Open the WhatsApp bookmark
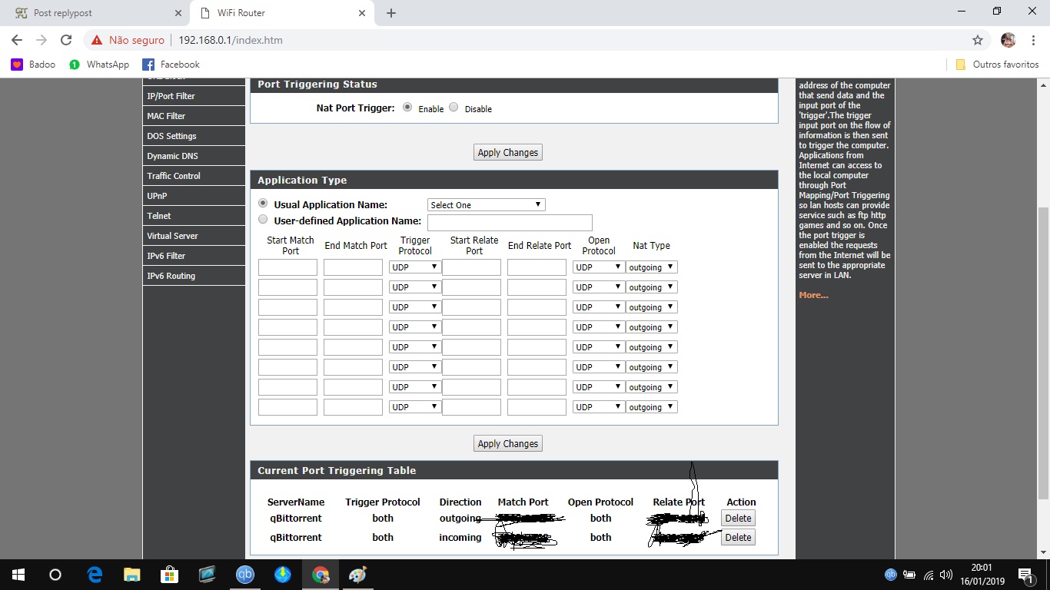This screenshot has width=1050, height=590. coord(99,65)
